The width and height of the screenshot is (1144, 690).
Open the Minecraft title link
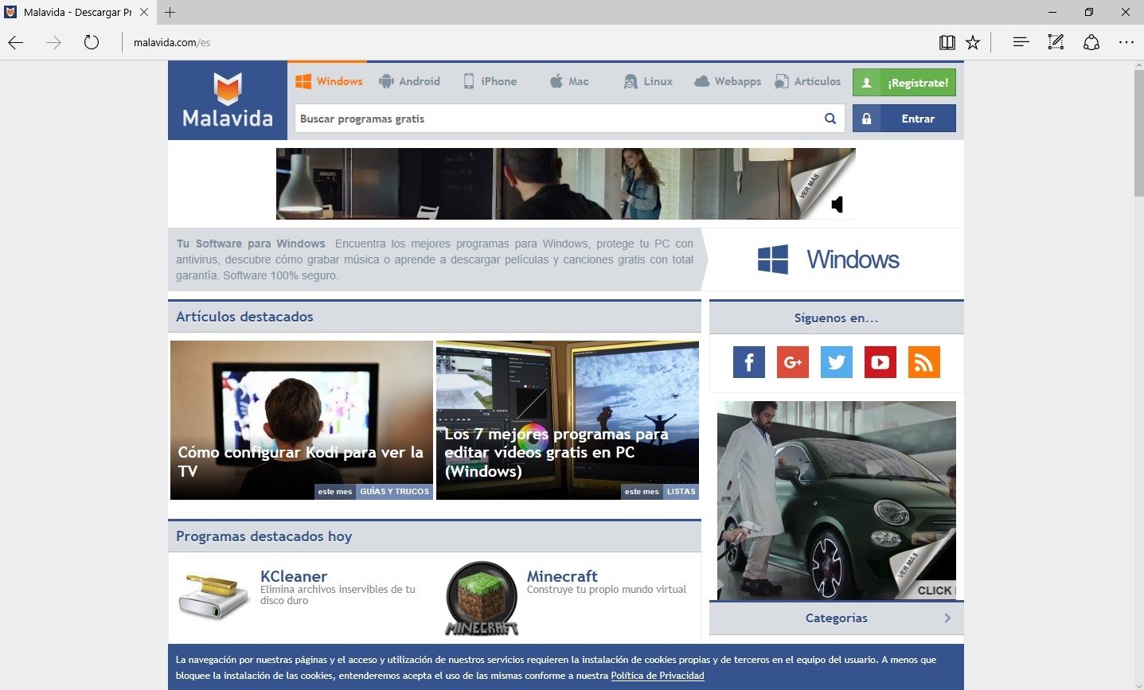(562, 576)
